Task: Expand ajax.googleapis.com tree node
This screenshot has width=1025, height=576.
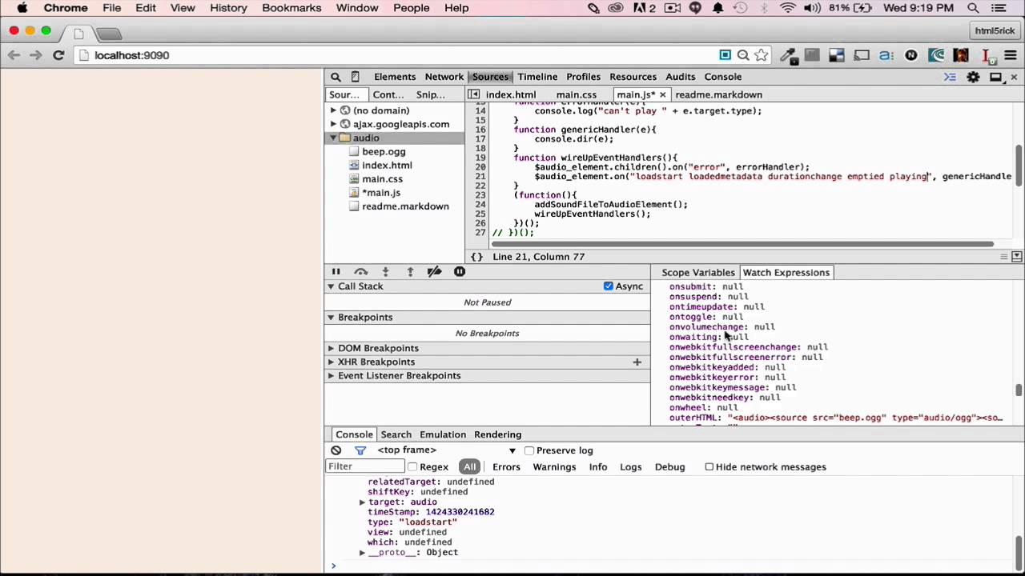Action: click(x=333, y=124)
